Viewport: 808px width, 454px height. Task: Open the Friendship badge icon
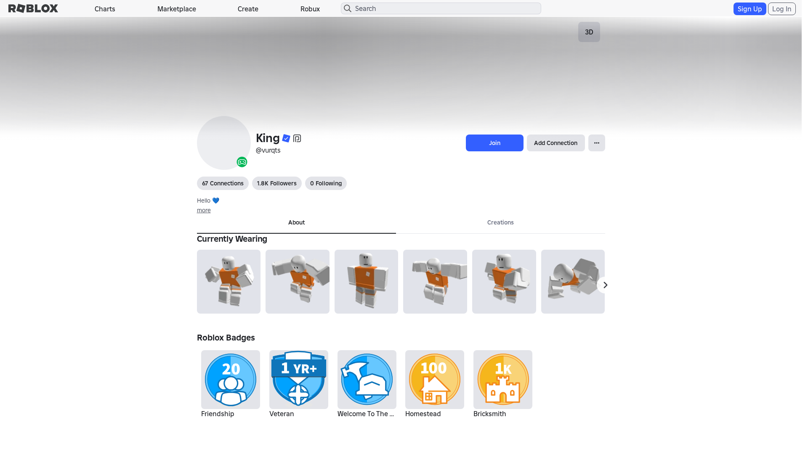231,380
